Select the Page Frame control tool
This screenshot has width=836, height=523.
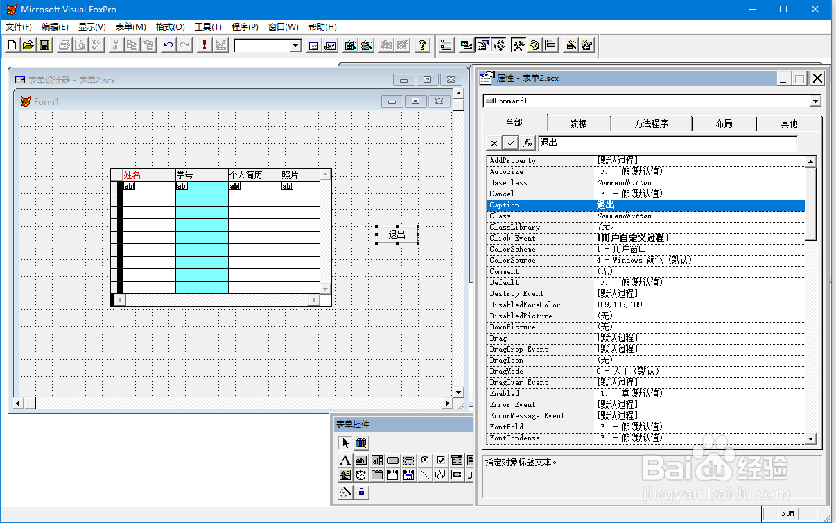(x=377, y=475)
